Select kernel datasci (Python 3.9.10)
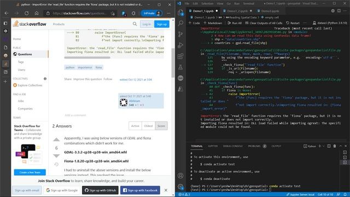Viewport: 350px width, 197px height. [x=330, y=23]
